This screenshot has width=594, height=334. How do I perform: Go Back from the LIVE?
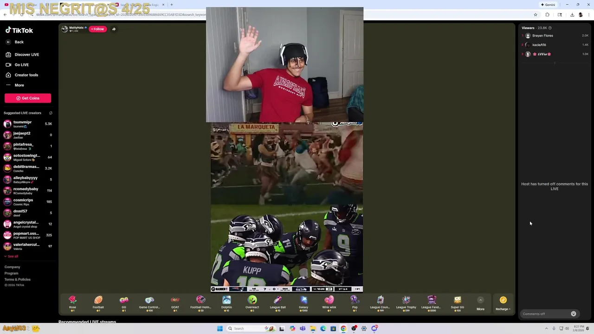[x=15, y=42]
